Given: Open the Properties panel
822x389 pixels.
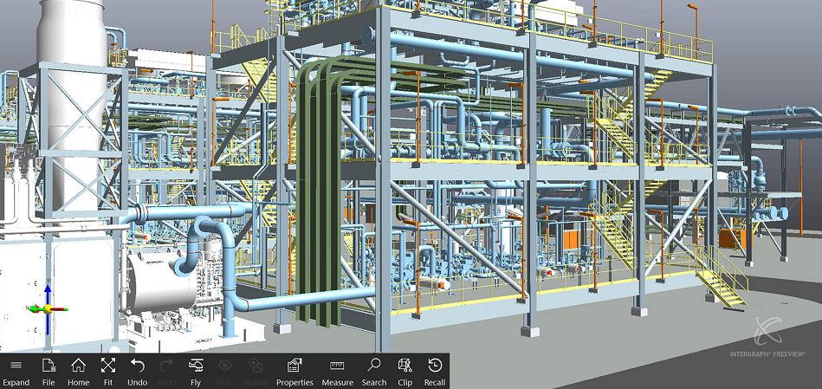Looking at the screenshot, I should click(x=294, y=370).
